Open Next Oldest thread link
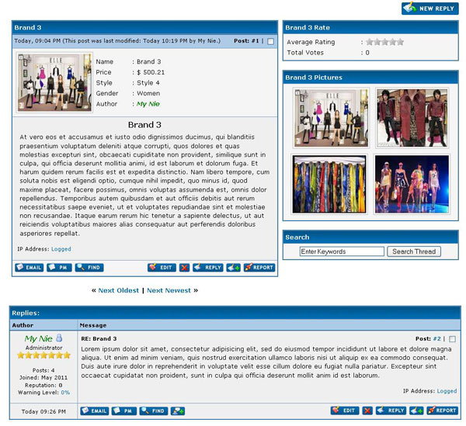The width and height of the screenshot is (466, 426). coord(119,290)
